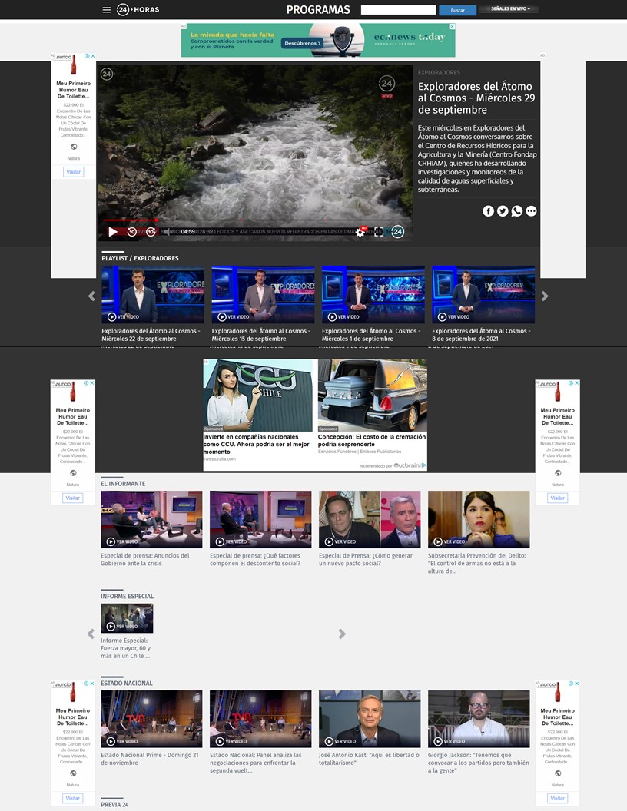The height and width of the screenshot is (811, 627).
Task: Click the web globe icon in the middle-left Natura ad
Action: tap(73, 473)
